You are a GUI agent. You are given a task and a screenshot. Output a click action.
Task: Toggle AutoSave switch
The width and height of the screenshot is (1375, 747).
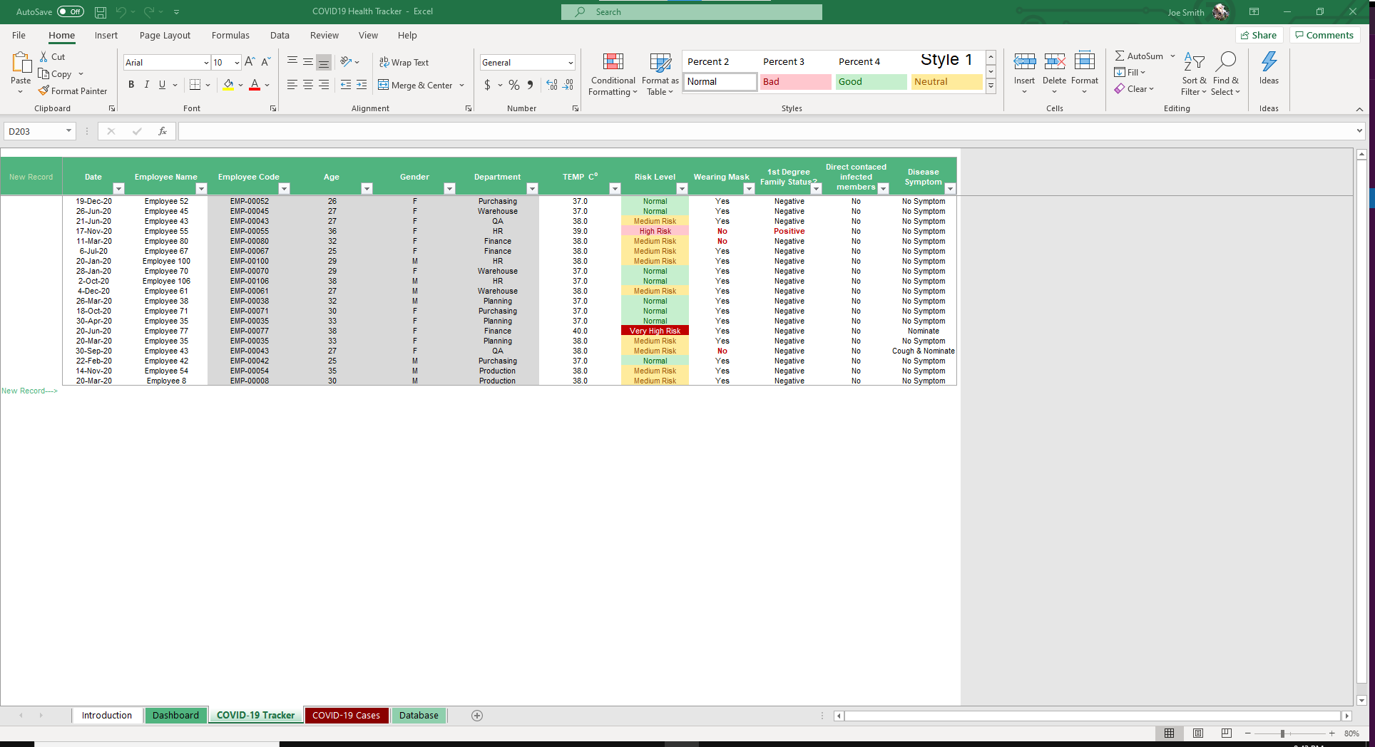click(x=71, y=11)
